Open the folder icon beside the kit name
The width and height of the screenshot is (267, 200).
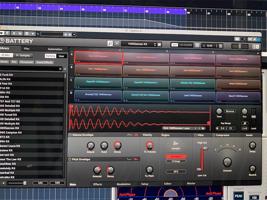[159, 44]
